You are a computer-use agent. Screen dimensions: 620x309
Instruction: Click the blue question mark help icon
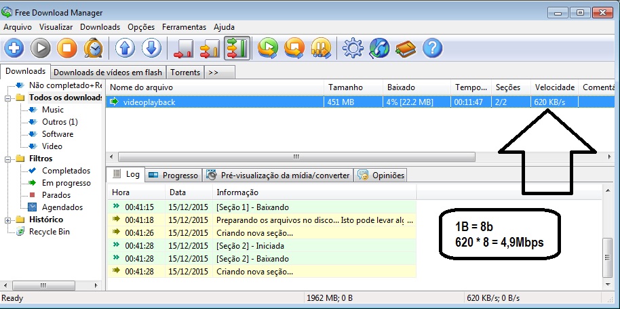(x=432, y=48)
